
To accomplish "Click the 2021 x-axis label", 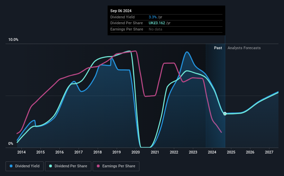I will pos(155,152).
